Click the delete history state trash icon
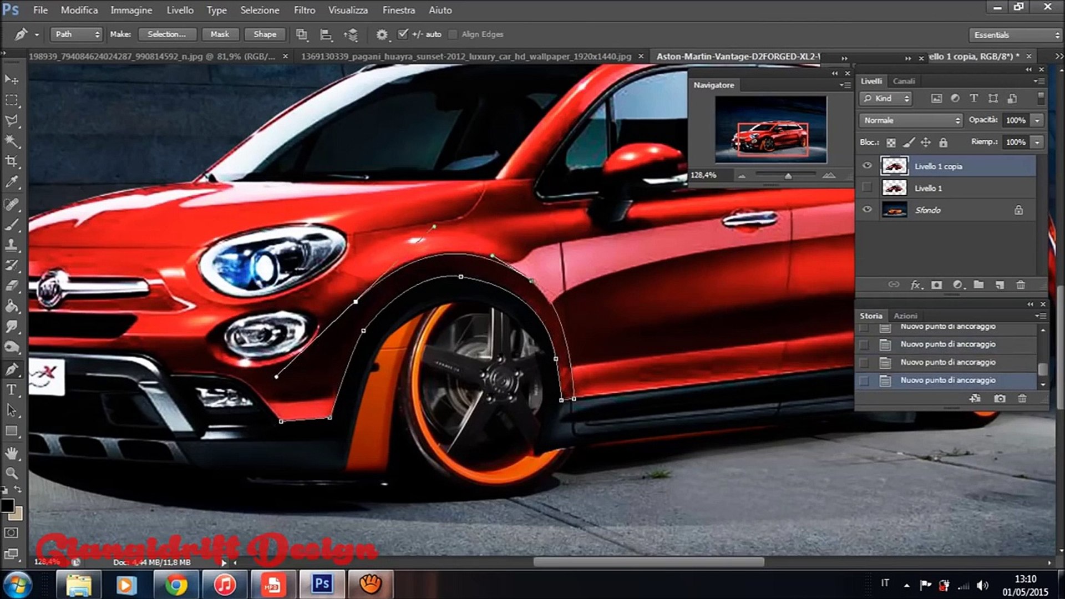 pos(1022,398)
